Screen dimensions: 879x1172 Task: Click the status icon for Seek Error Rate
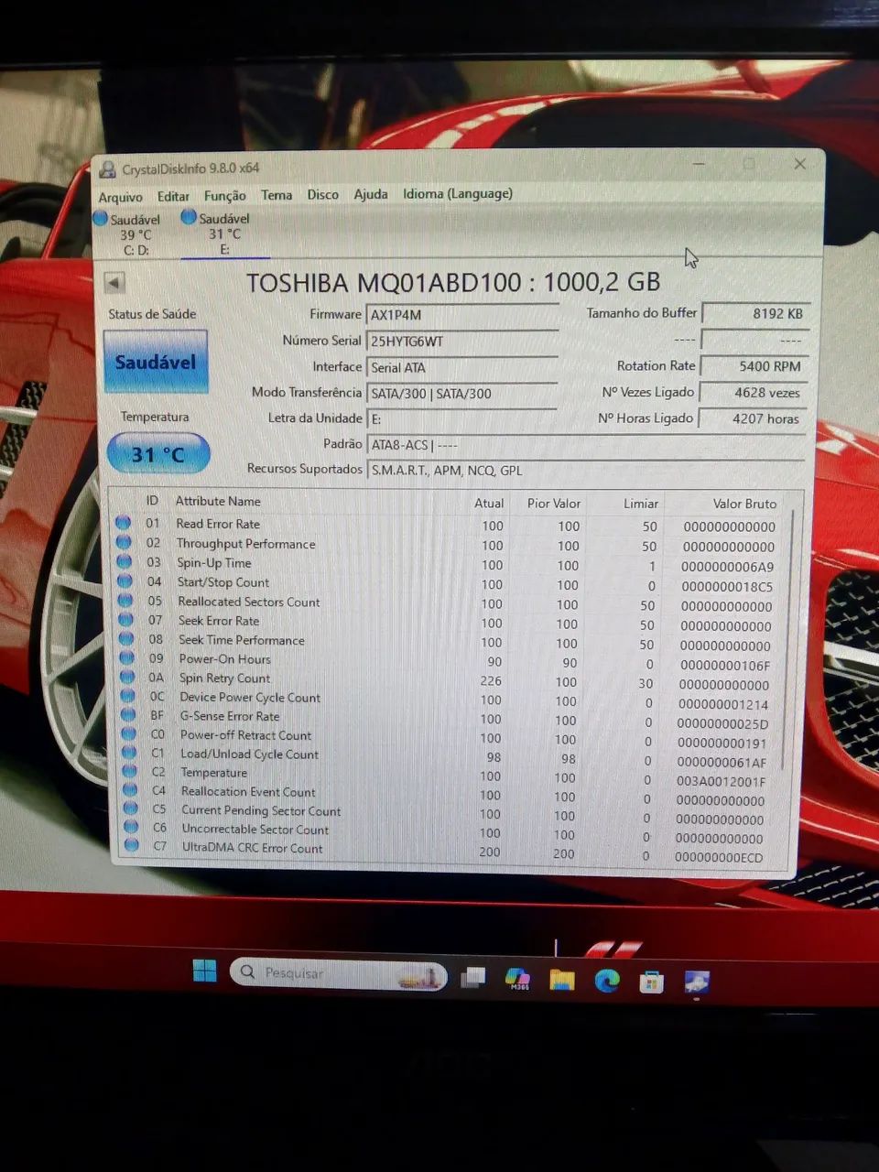(x=126, y=620)
